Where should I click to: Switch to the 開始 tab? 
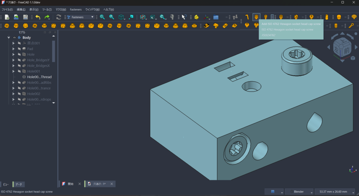pos(70,184)
